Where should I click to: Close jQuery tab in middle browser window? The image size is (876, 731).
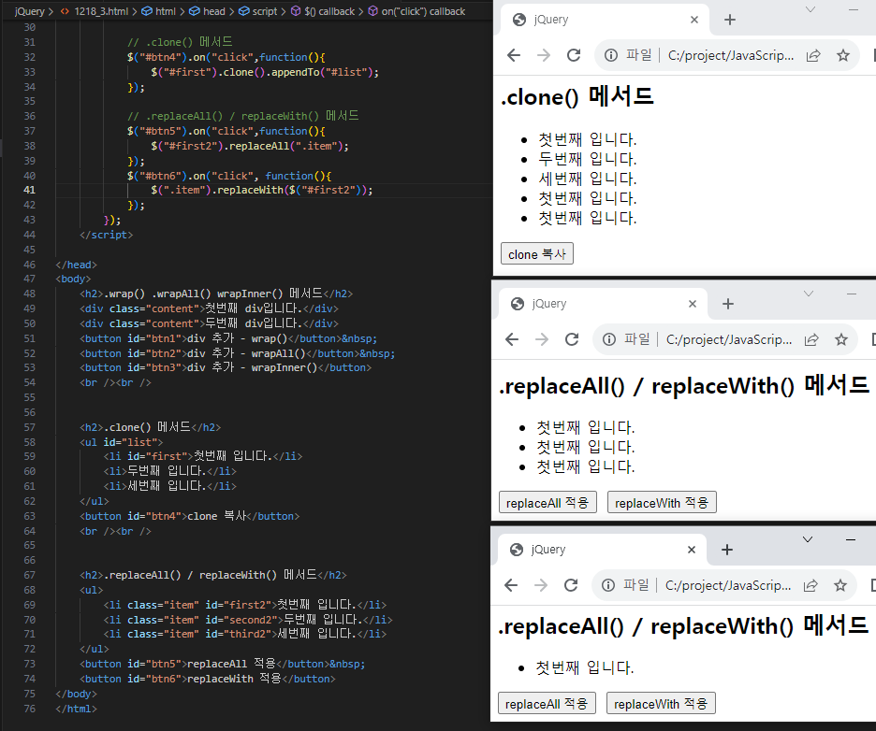[693, 304]
